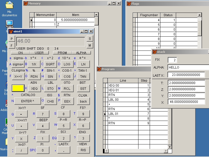
Task: Toggle ALPHA mode
Action: point(81,53)
